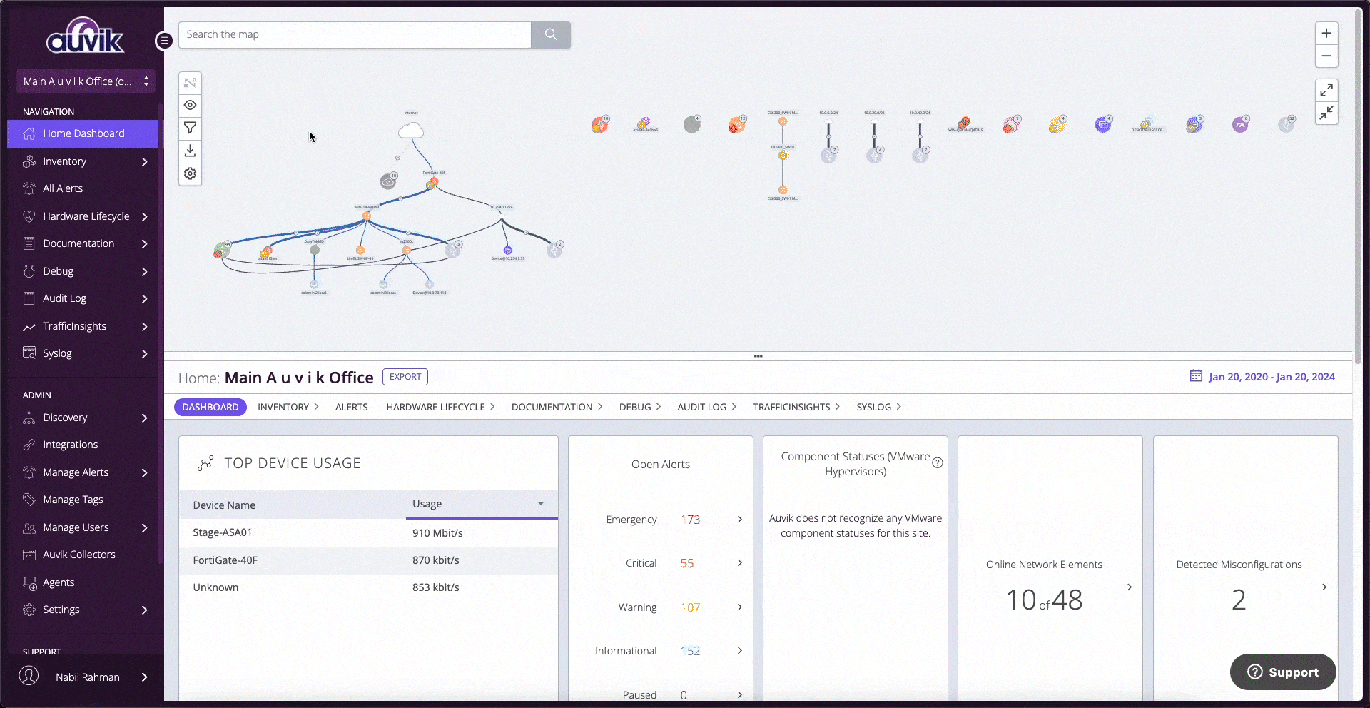Click the EXPORT button
This screenshot has width=1370, height=708.
pos(405,377)
